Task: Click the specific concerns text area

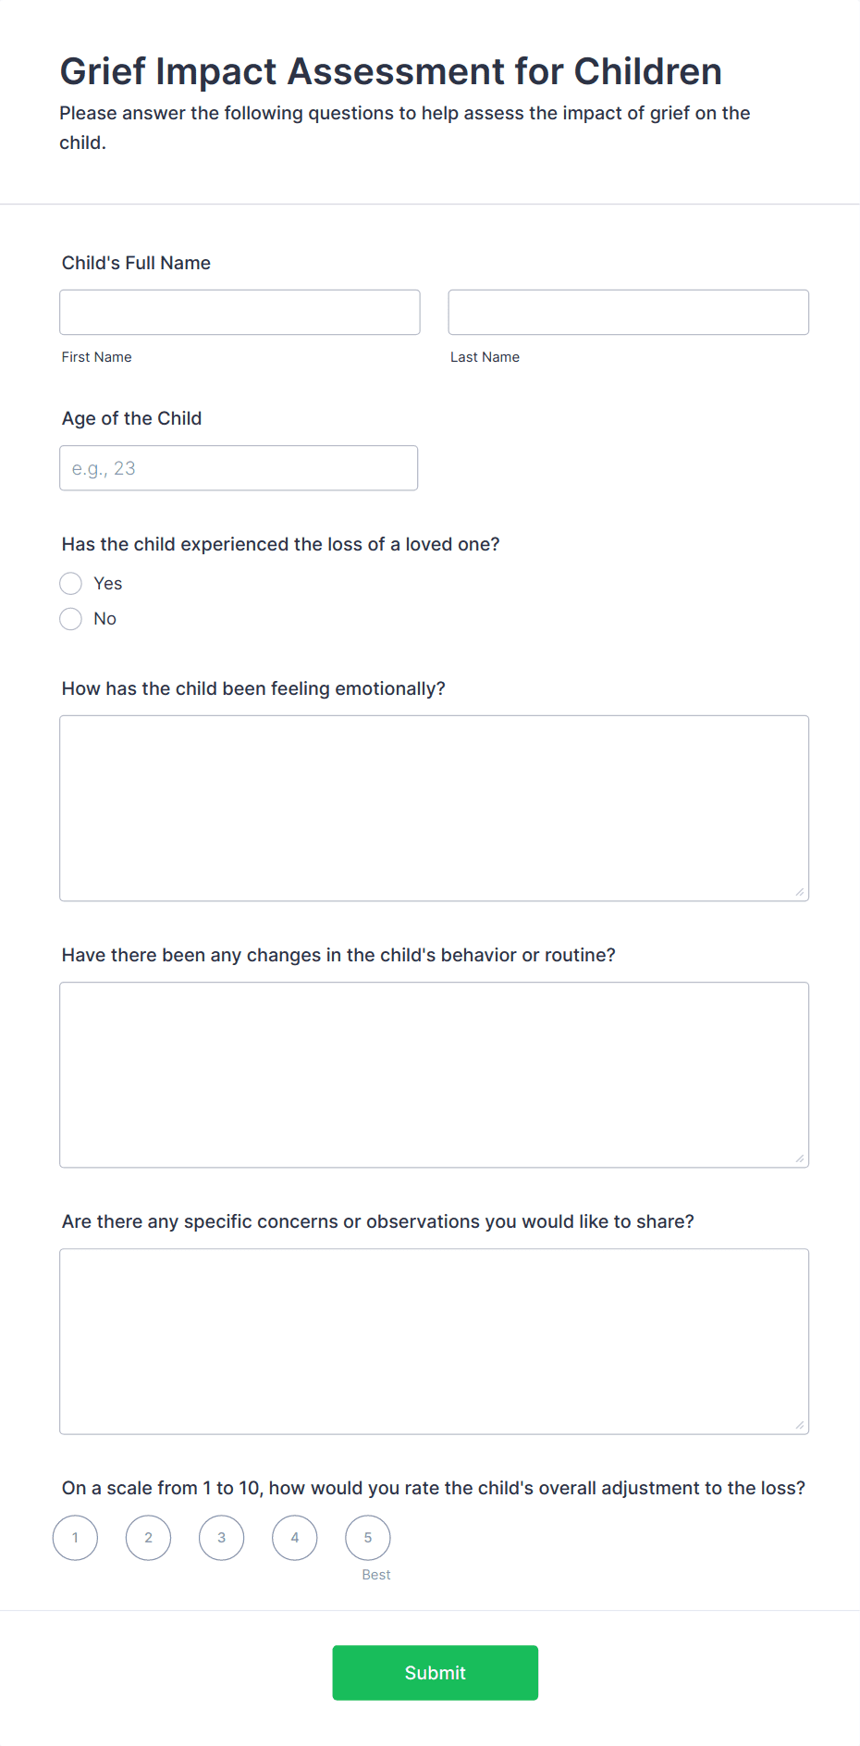Action: 434,1341
